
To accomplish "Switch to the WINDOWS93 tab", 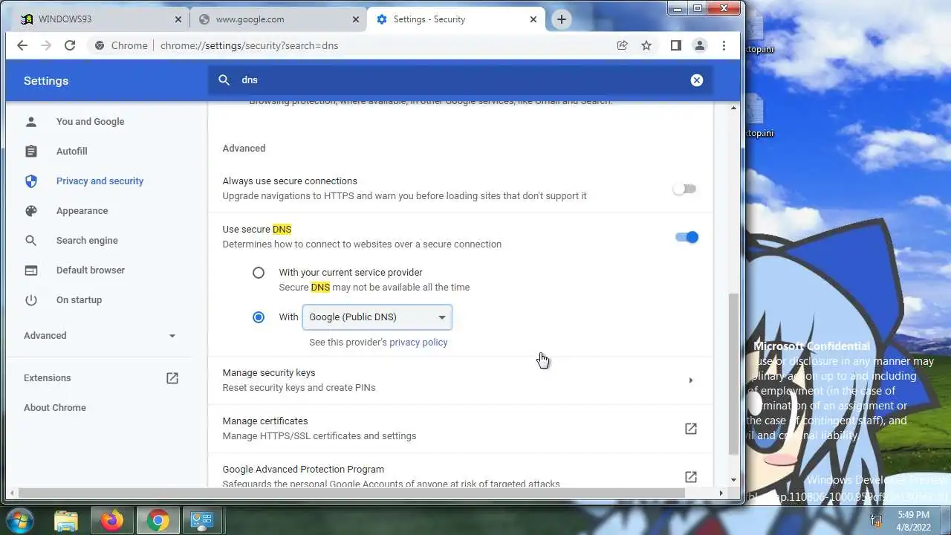I will pos(101,19).
